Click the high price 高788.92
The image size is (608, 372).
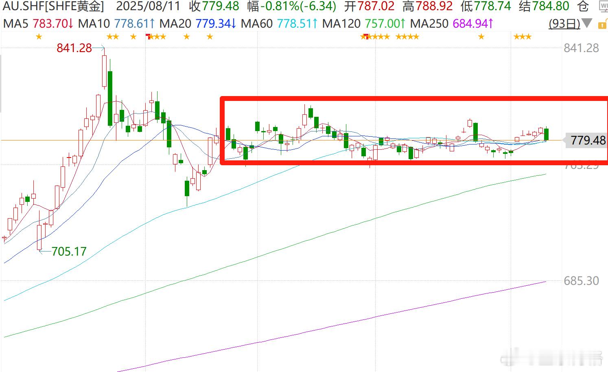tap(428, 6)
